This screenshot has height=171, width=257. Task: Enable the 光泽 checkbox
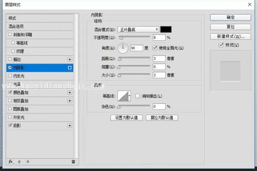10,84
